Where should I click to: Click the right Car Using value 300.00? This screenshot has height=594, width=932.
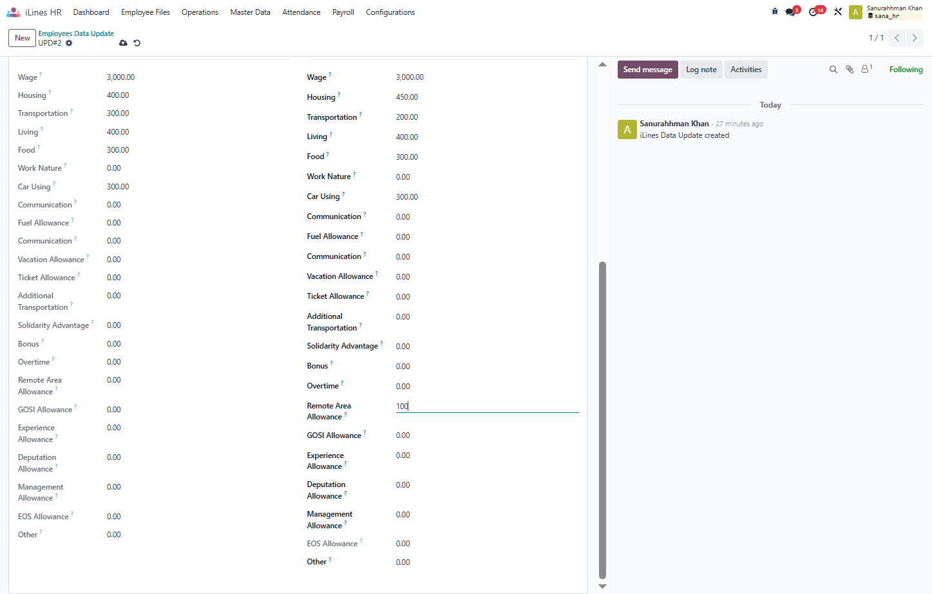click(x=407, y=197)
